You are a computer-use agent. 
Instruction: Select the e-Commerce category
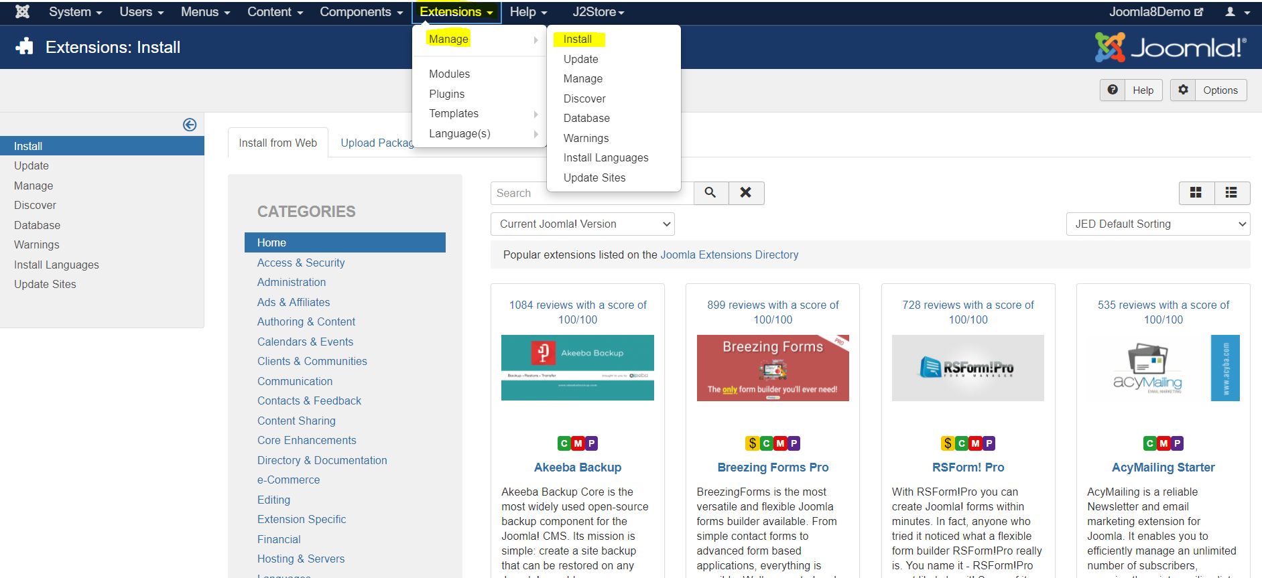click(x=289, y=480)
